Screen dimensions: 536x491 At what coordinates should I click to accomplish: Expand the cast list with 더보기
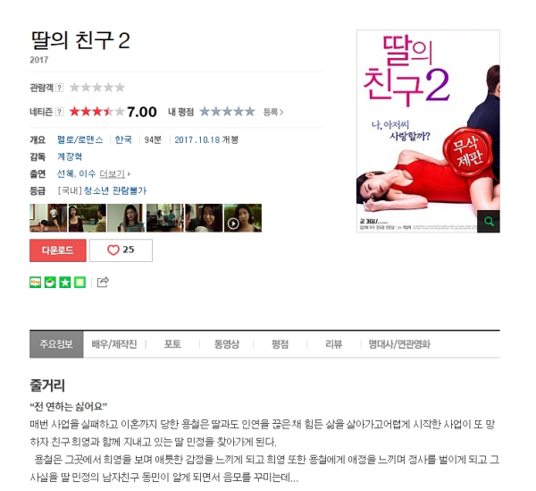coord(114,174)
